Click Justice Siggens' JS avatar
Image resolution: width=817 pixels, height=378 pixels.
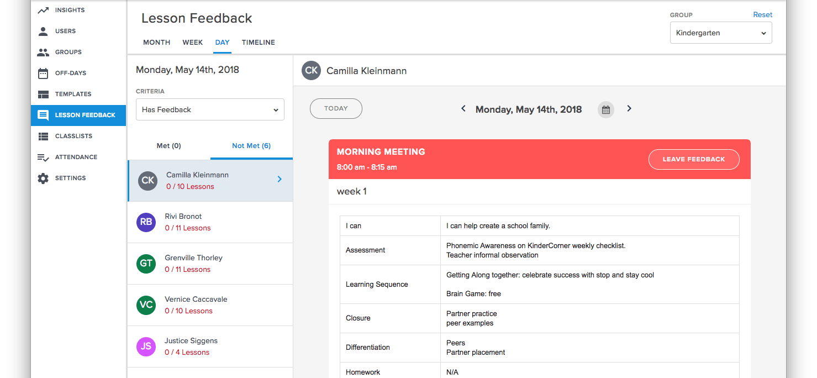pyautogui.click(x=146, y=347)
